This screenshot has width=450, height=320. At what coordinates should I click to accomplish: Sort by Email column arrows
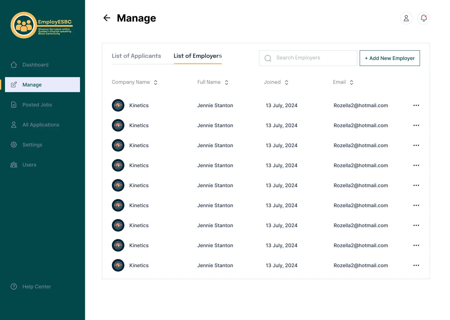352,82
